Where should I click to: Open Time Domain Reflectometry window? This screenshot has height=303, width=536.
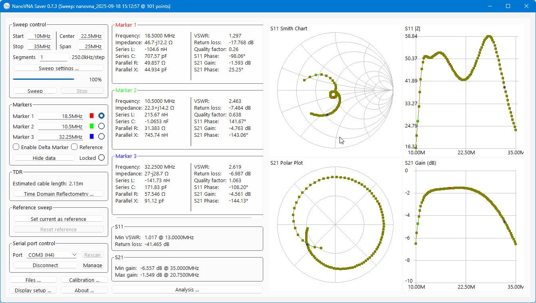59,194
